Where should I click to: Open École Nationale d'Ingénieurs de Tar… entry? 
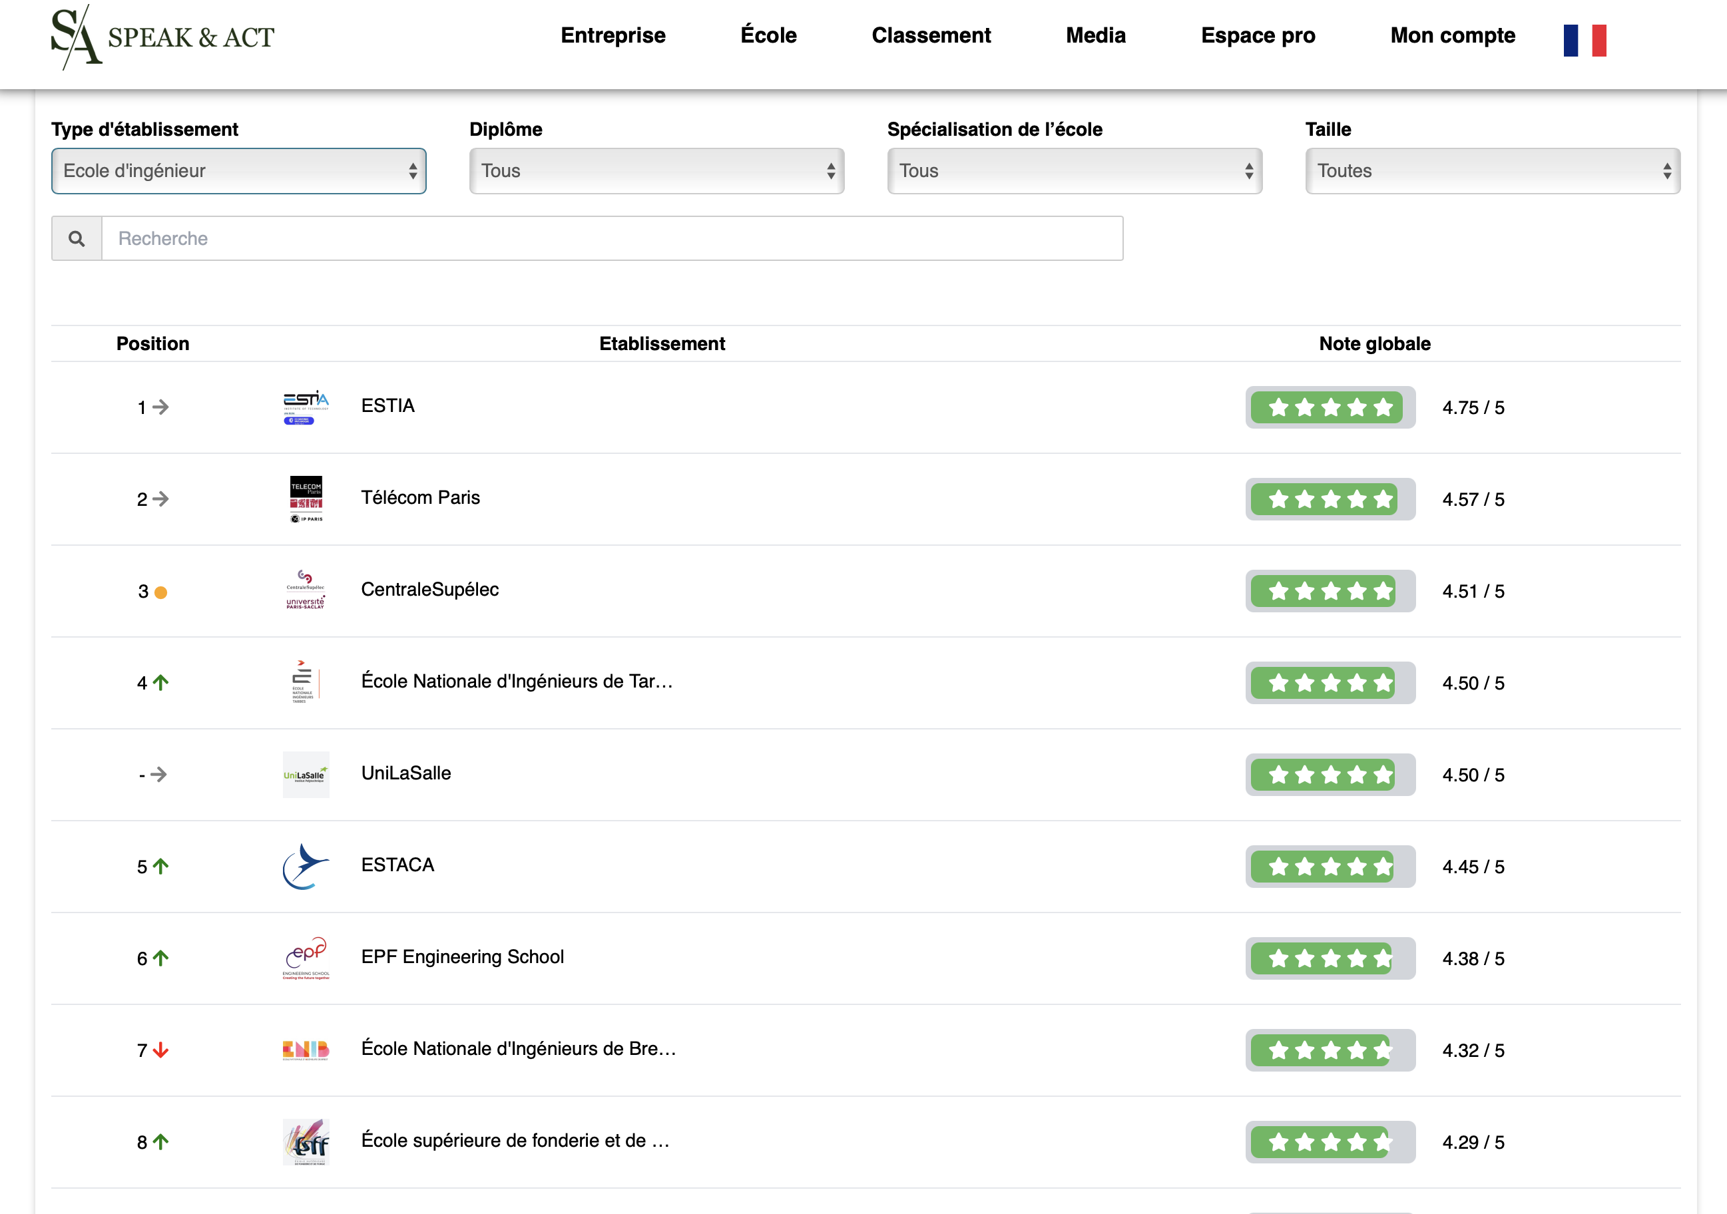[x=517, y=681]
